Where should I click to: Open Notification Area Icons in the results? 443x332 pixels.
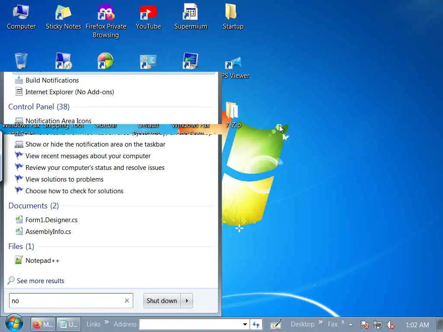[58, 121]
